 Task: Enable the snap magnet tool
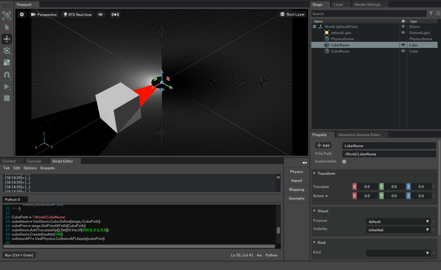click(7, 75)
